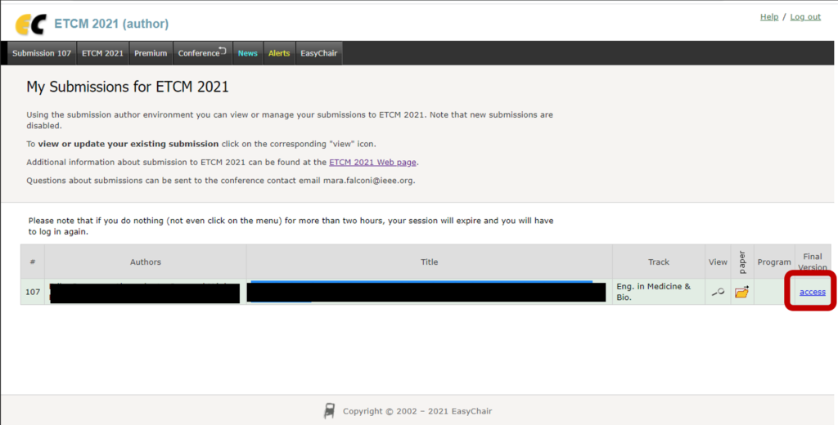Open the Alerts menu item
The height and width of the screenshot is (425, 838).
pos(279,53)
